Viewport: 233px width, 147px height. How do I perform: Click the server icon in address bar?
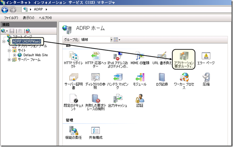pos(26,9)
